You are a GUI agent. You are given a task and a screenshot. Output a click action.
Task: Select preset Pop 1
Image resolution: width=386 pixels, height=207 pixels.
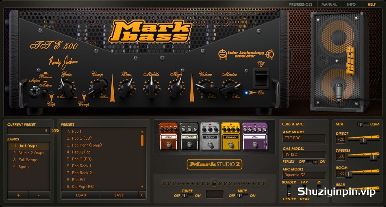[x=101, y=132]
